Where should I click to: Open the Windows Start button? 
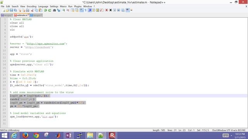click(x=4, y=136)
